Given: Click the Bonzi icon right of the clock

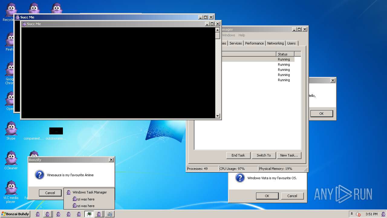Looking at the screenshot, I should click(383, 214).
